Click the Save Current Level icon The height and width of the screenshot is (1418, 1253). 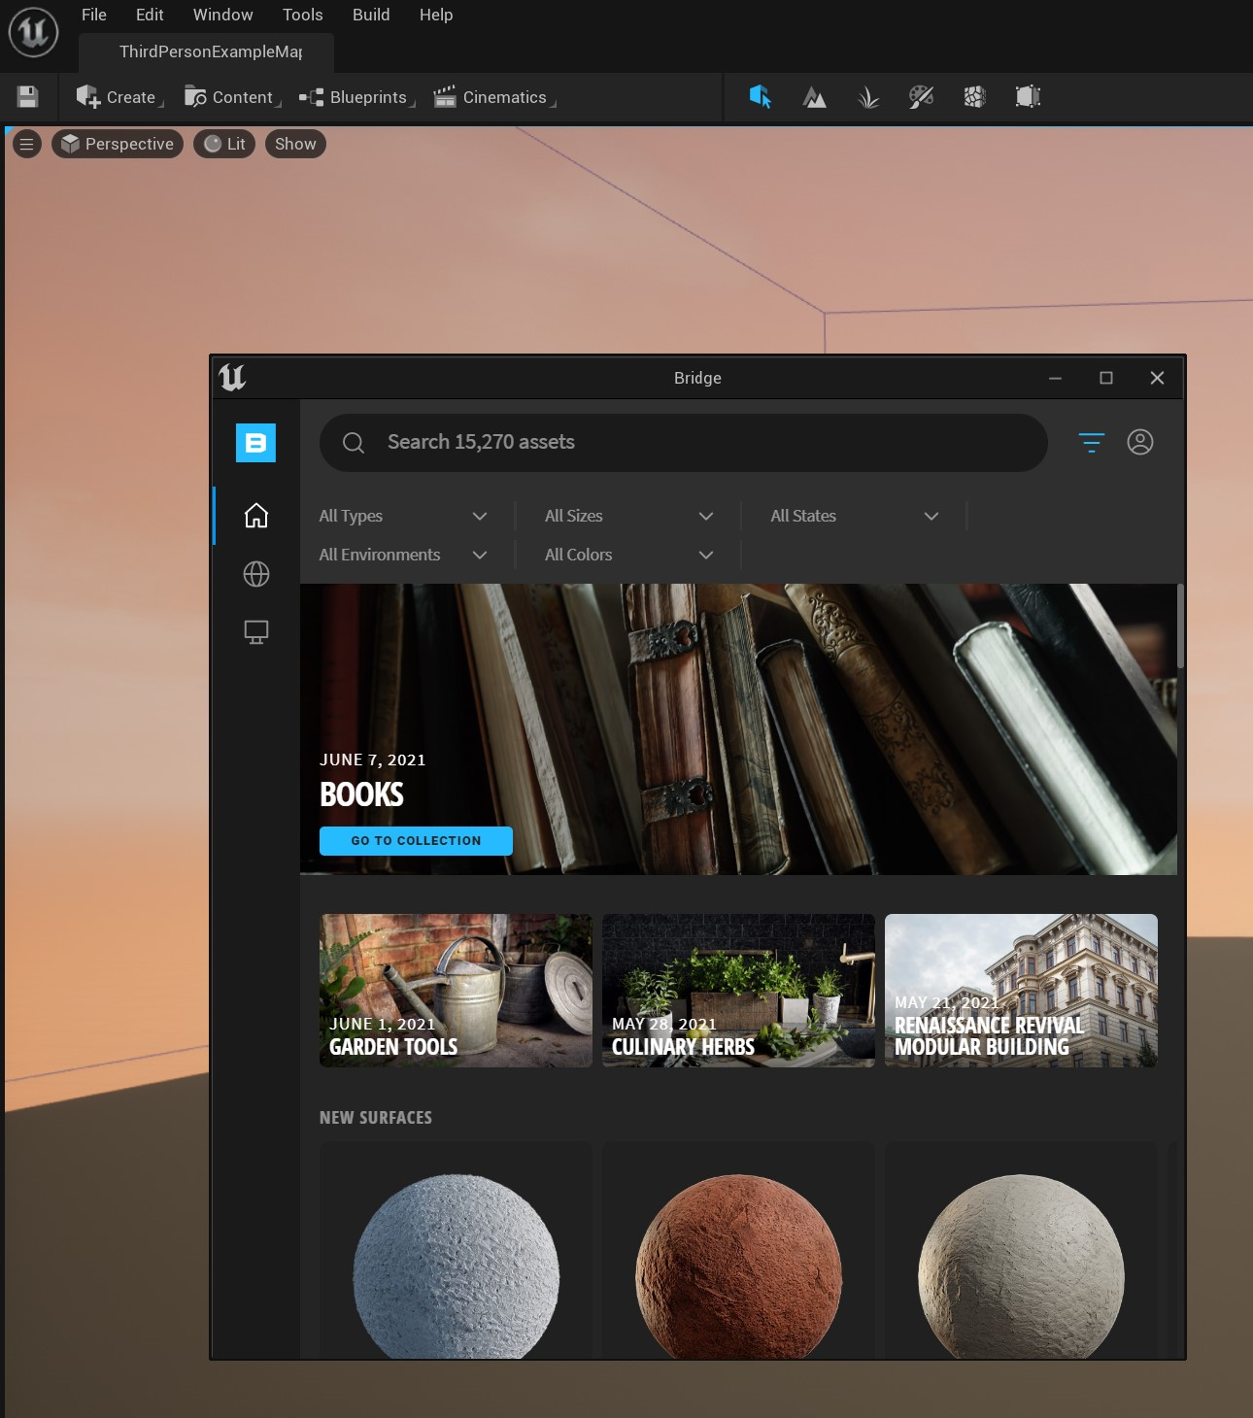click(x=27, y=96)
